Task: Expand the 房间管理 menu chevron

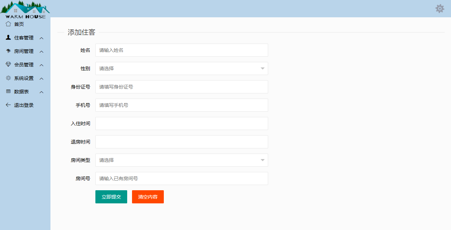Action: [x=41, y=52]
